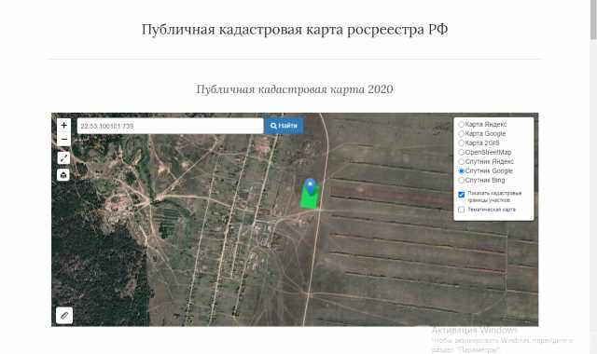597x354 pixels.
Task: Choose the Карта 2GIS base layer
Action: coord(461,143)
